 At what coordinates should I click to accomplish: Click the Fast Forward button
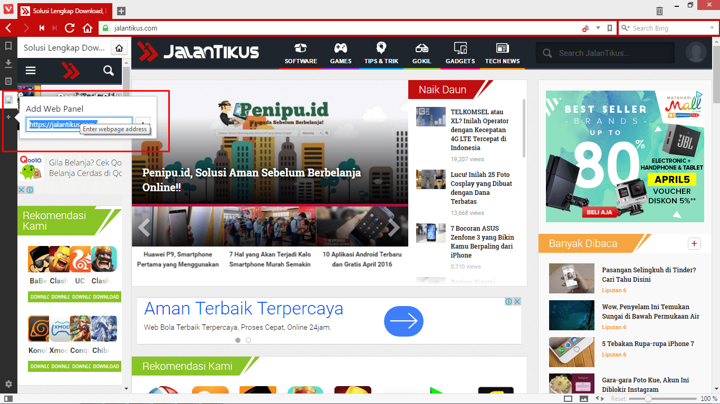[54, 28]
